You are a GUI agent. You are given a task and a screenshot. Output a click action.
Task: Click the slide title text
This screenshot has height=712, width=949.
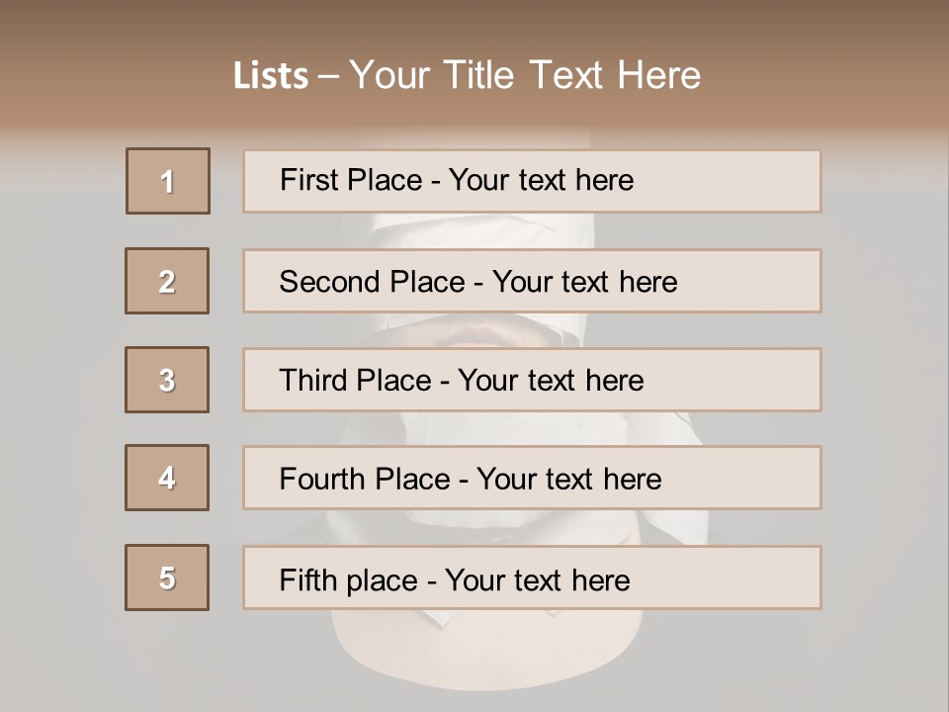(468, 75)
